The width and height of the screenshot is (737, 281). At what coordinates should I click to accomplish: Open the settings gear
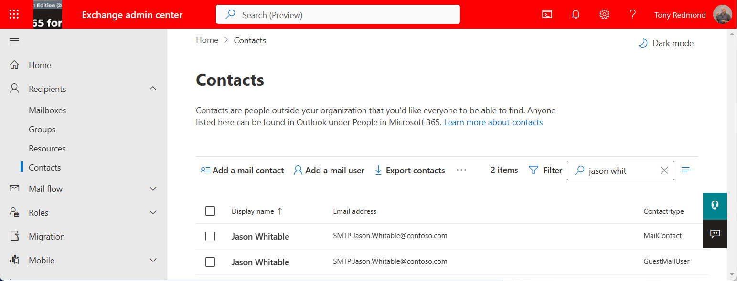pyautogui.click(x=604, y=14)
